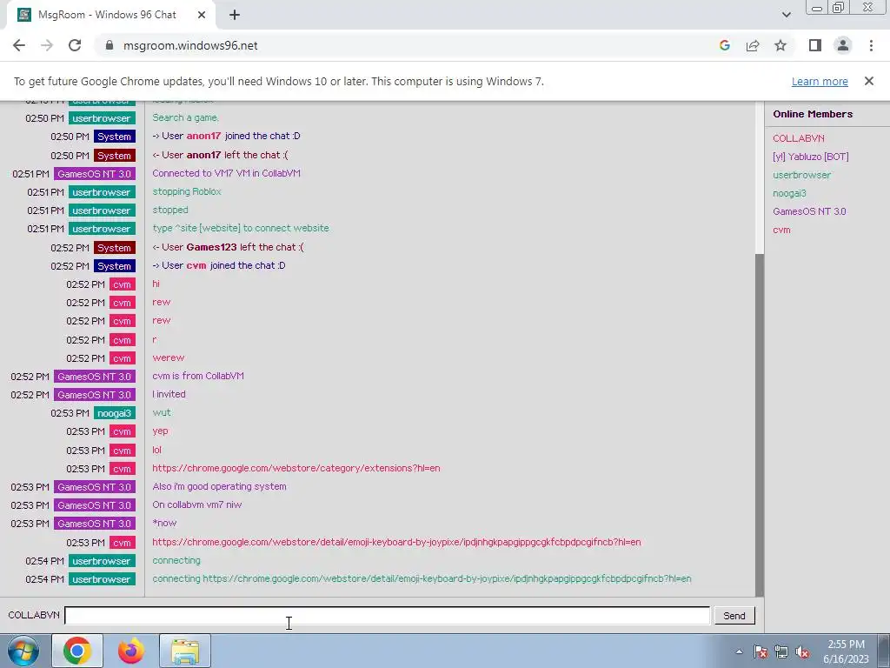This screenshot has width=890, height=668.
Task: Open Google search icon in address bar
Action: tap(724, 45)
